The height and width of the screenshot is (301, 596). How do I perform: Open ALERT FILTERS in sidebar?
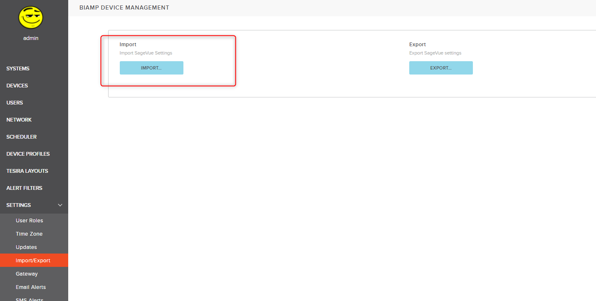pyautogui.click(x=24, y=188)
